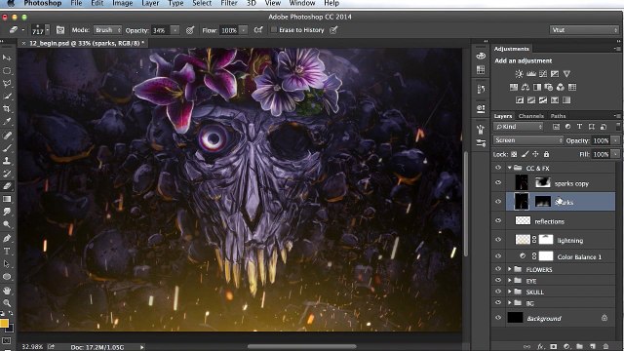The image size is (624, 351).
Task: Select the Move tool
Action: click(x=7, y=58)
